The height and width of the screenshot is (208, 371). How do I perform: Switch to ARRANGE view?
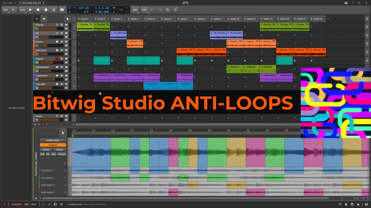(17, 204)
